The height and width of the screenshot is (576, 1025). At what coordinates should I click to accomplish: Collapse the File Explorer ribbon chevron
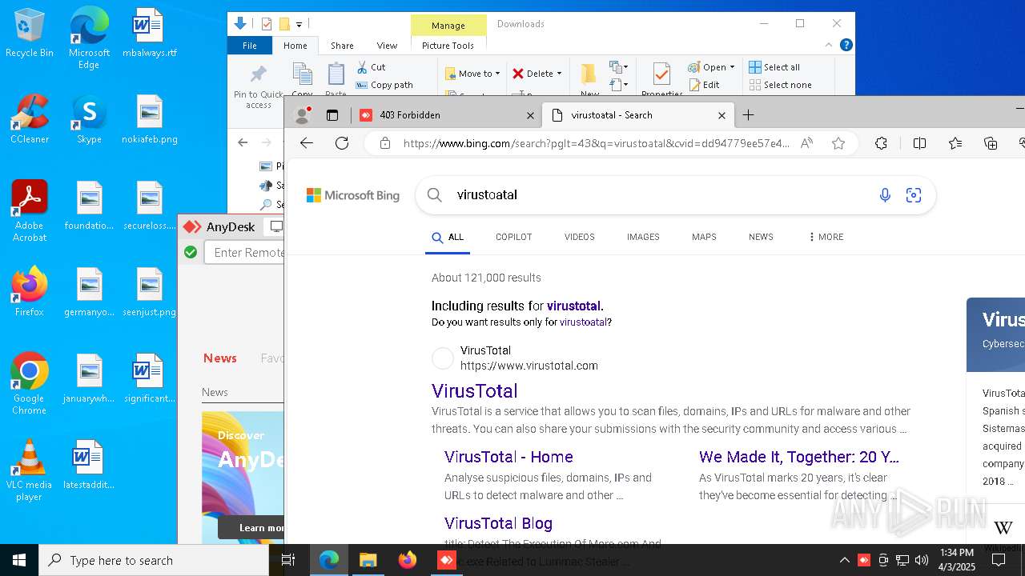tap(829, 46)
